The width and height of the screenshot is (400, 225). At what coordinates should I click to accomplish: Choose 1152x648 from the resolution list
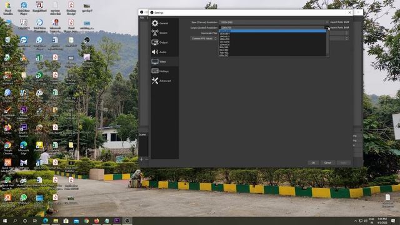pos(272,42)
